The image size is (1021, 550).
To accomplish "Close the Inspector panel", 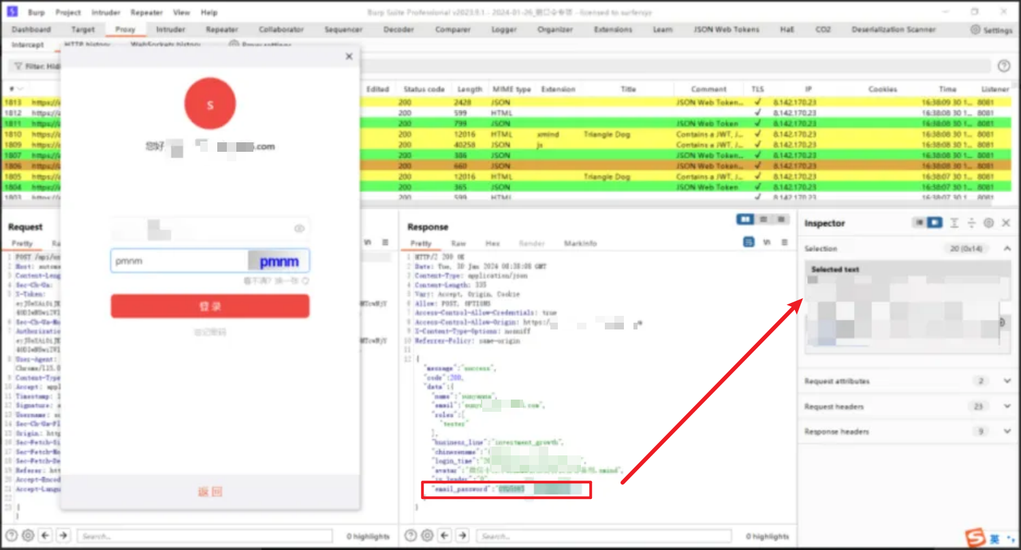I will coord(1006,223).
